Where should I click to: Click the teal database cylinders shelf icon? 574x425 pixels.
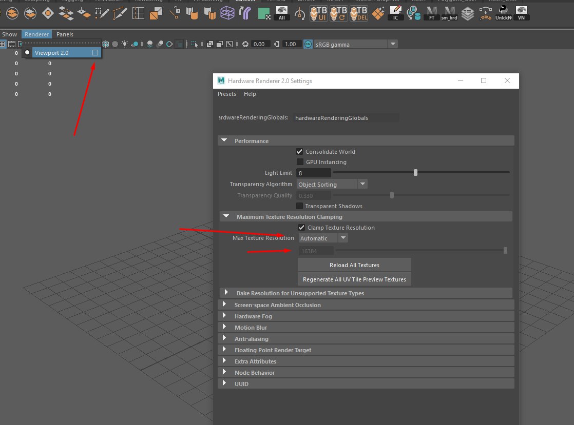click(x=414, y=13)
